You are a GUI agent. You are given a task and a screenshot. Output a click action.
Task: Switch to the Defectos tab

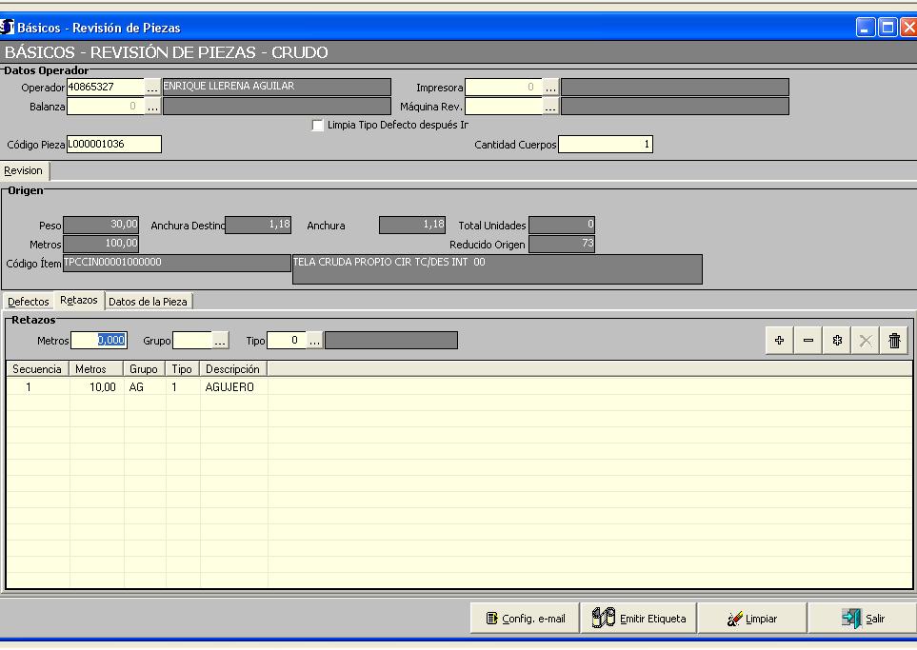(x=29, y=302)
